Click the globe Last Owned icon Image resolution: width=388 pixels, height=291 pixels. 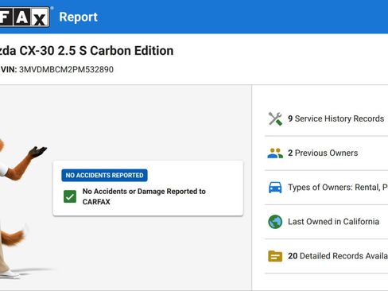point(275,222)
